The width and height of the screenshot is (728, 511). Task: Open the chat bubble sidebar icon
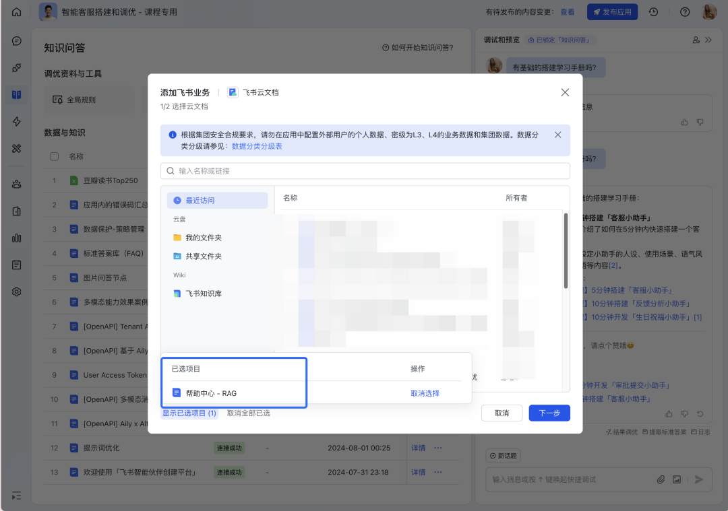pos(17,41)
